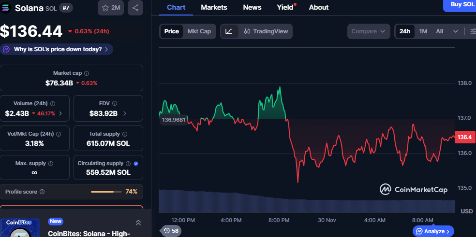Click the Market cap info icon

tap(87, 73)
